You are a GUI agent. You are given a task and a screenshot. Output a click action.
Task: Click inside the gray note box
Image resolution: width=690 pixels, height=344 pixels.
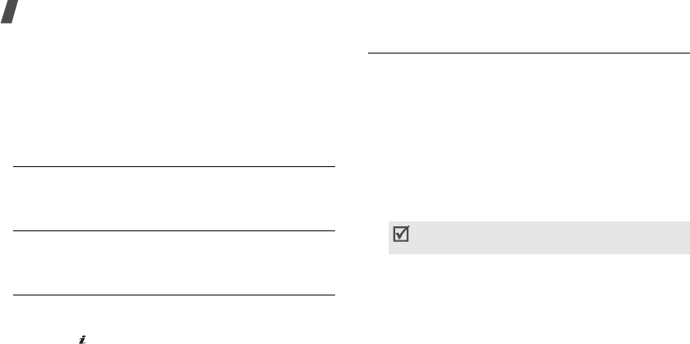pyautogui.click(x=539, y=238)
